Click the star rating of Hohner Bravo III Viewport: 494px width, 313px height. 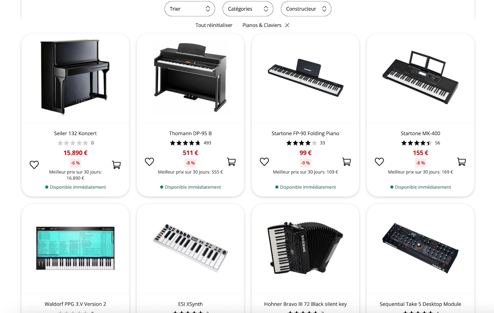(x=302, y=312)
